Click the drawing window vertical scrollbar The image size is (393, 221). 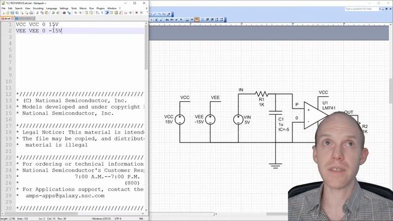click(x=391, y=90)
